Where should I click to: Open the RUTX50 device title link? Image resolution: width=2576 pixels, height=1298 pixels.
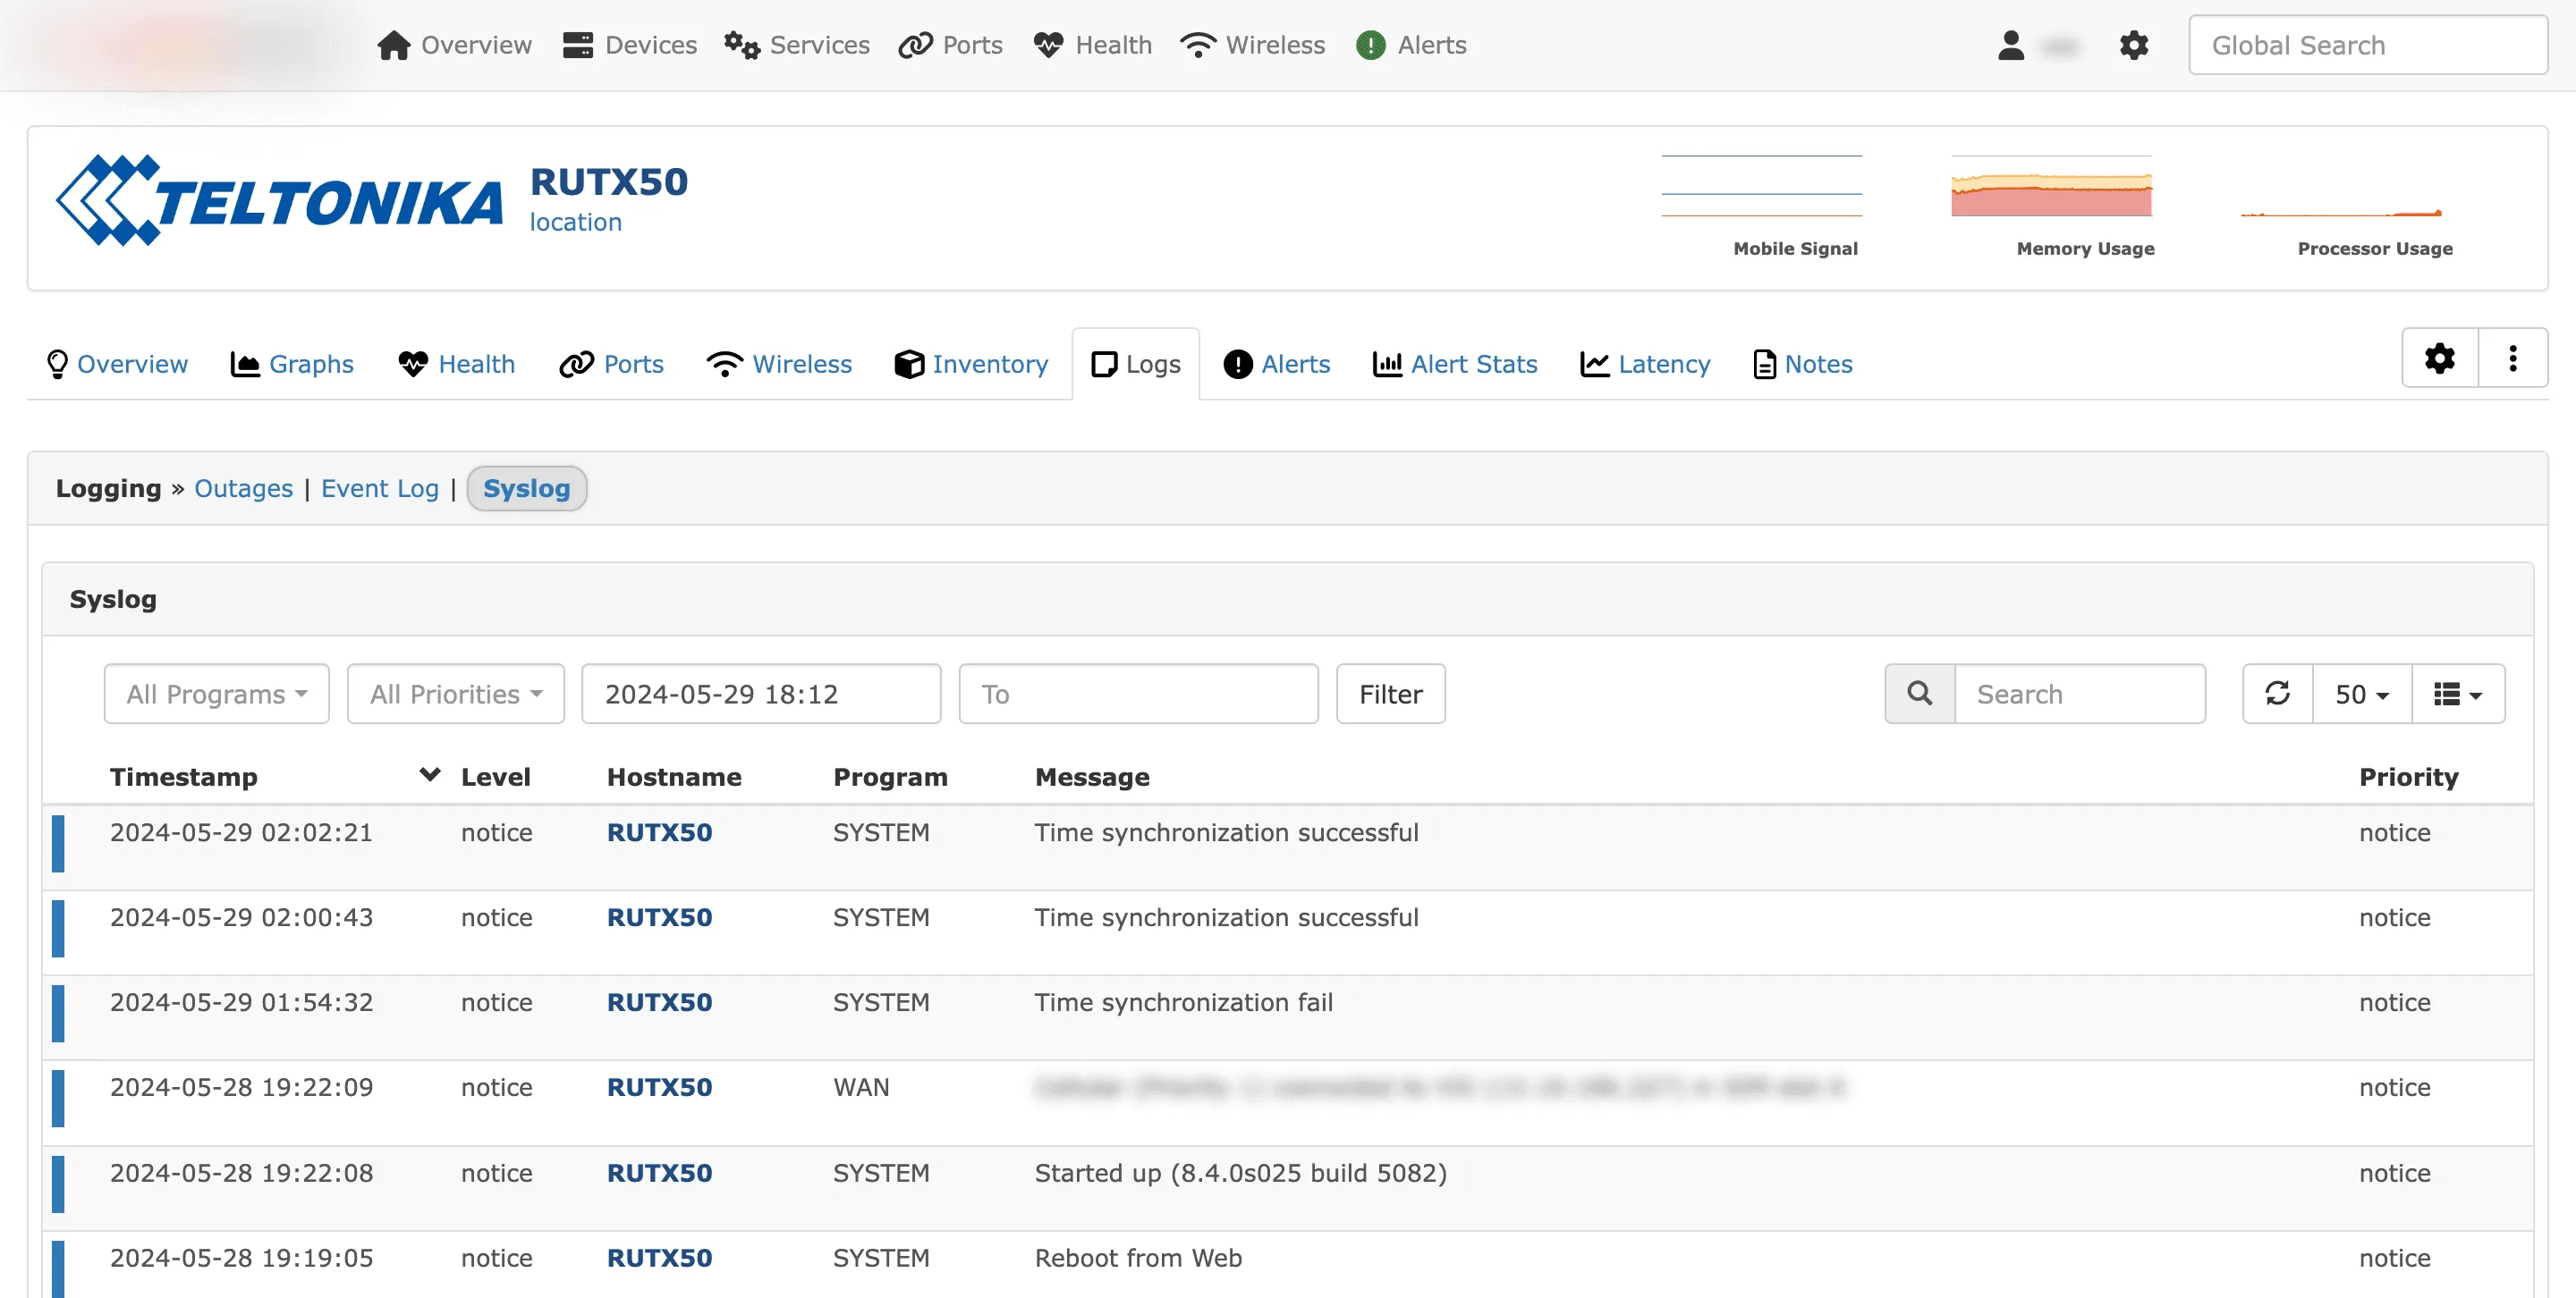point(608,181)
